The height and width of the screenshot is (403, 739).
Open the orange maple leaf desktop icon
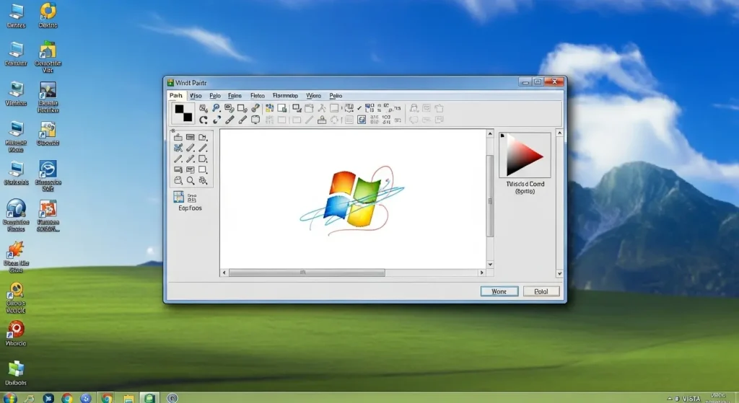(x=16, y=249)
